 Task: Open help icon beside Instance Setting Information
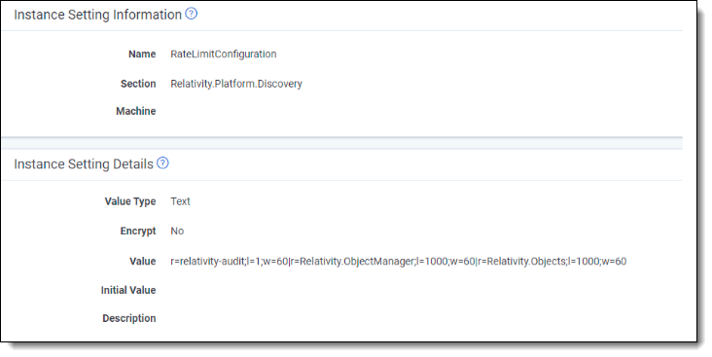(x=192, y=14)
